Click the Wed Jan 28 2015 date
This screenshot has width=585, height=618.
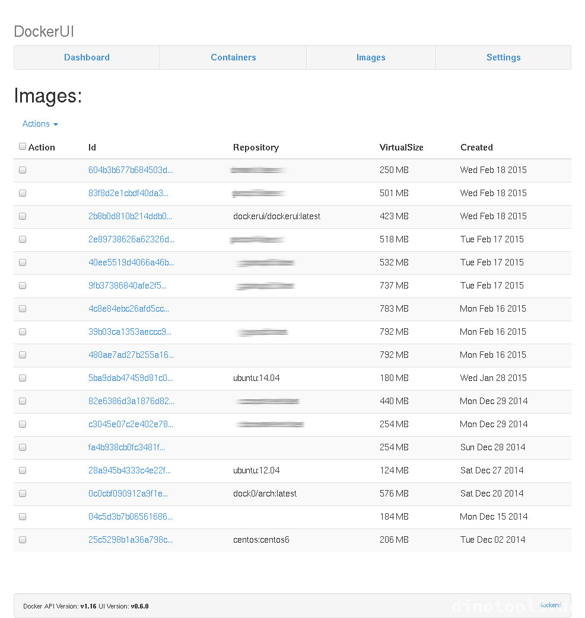(493, 378)
